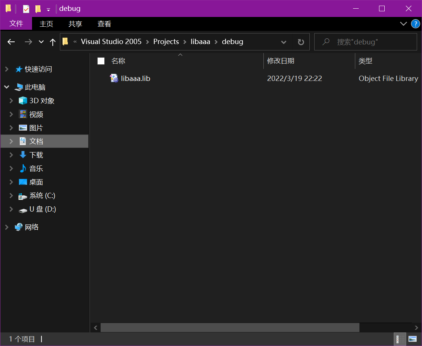Select the libaaa.lib file icon
This screenshot has height=346, width=422.
click(114, 78)
